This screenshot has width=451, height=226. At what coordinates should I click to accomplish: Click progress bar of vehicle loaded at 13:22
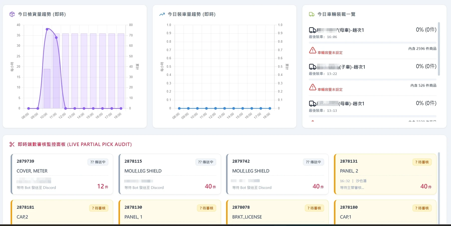[373, 79]
